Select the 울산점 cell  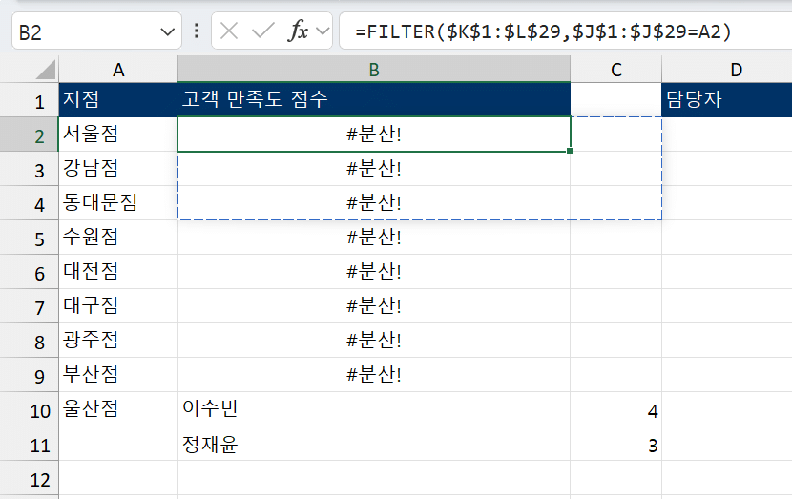(118, 409)
